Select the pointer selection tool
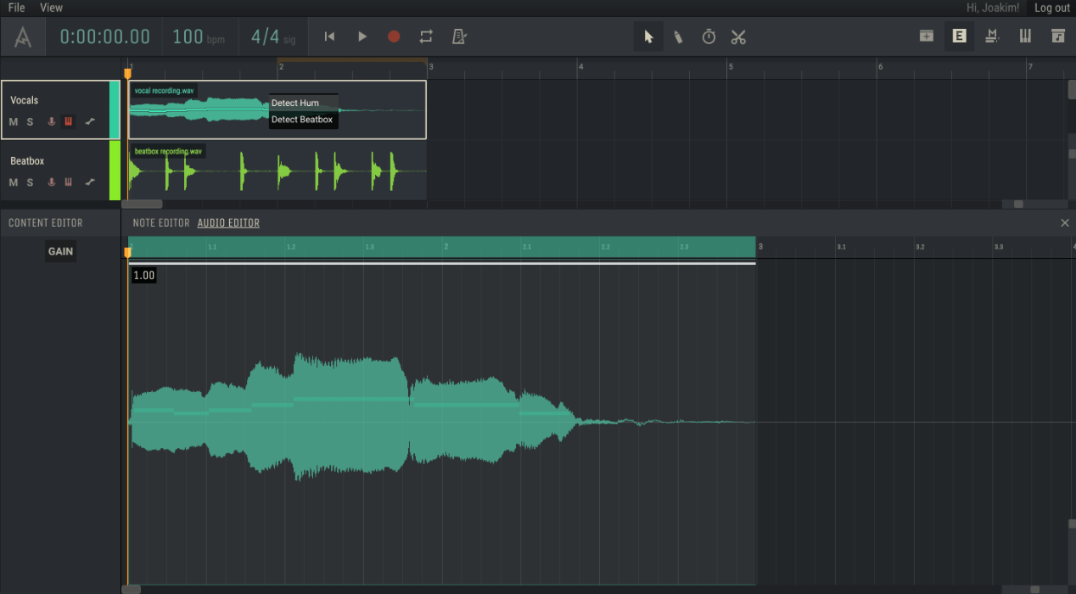1076x594 pixels. tap(648, 36)
